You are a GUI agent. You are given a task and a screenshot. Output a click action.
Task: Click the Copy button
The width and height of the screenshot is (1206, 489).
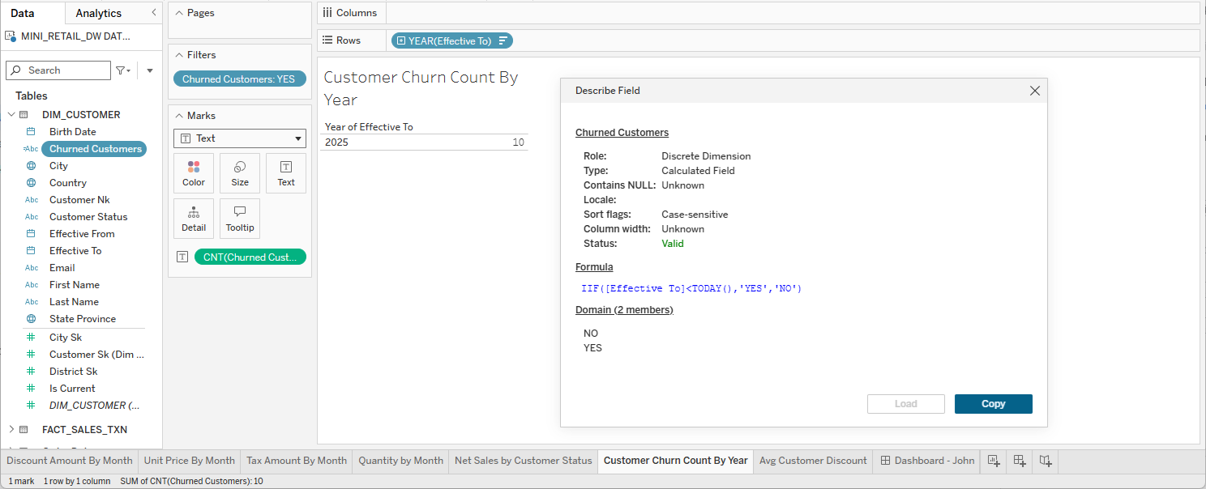click(x=993, y=404)
